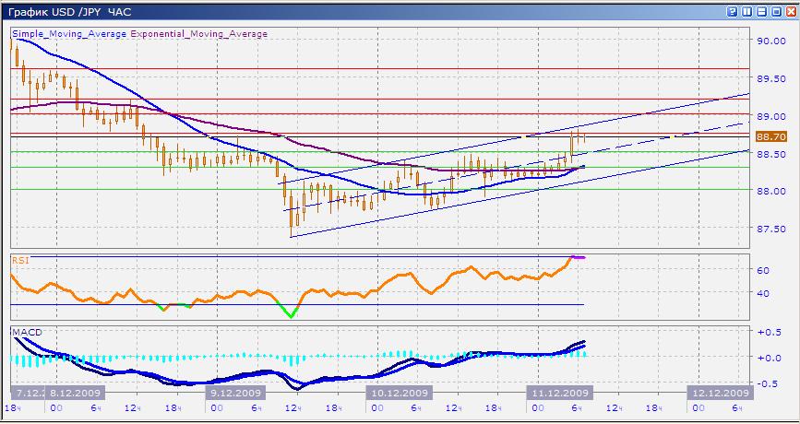This screenshot has height=424, width=800.
Task: Select the RSI indicator label
Action: 19,261
